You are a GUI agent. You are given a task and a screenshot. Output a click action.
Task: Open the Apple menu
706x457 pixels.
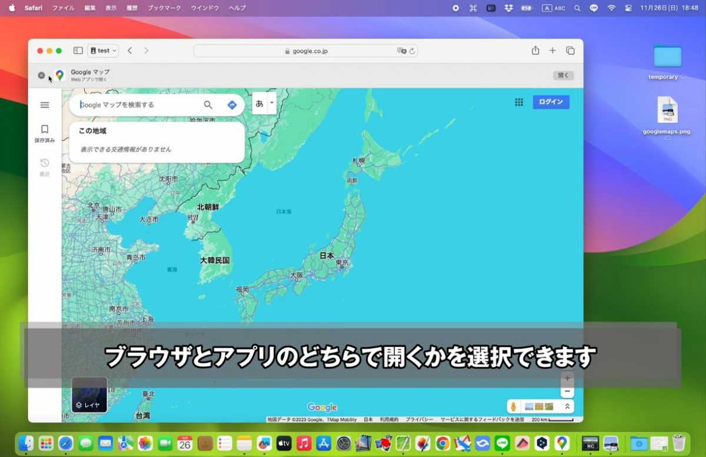click(x=12, y=8)
